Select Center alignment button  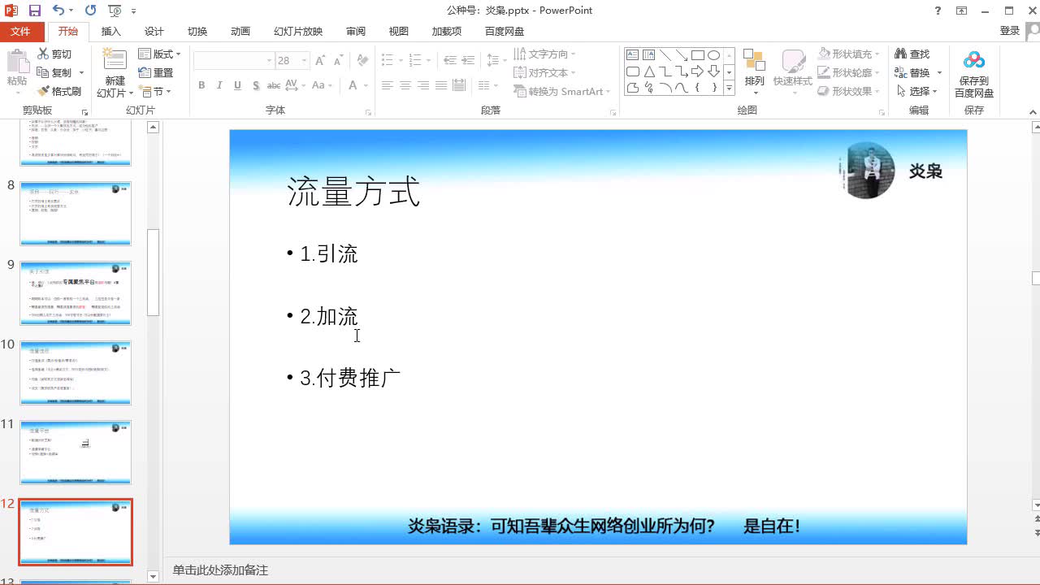[405, 85]
